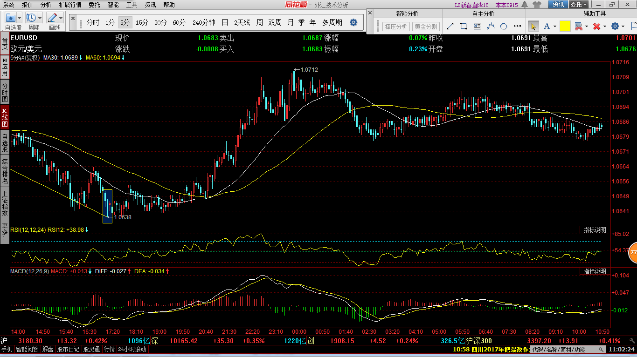
Task: Show more drawing tools (three dots)
Action: [x=518, y=27]
